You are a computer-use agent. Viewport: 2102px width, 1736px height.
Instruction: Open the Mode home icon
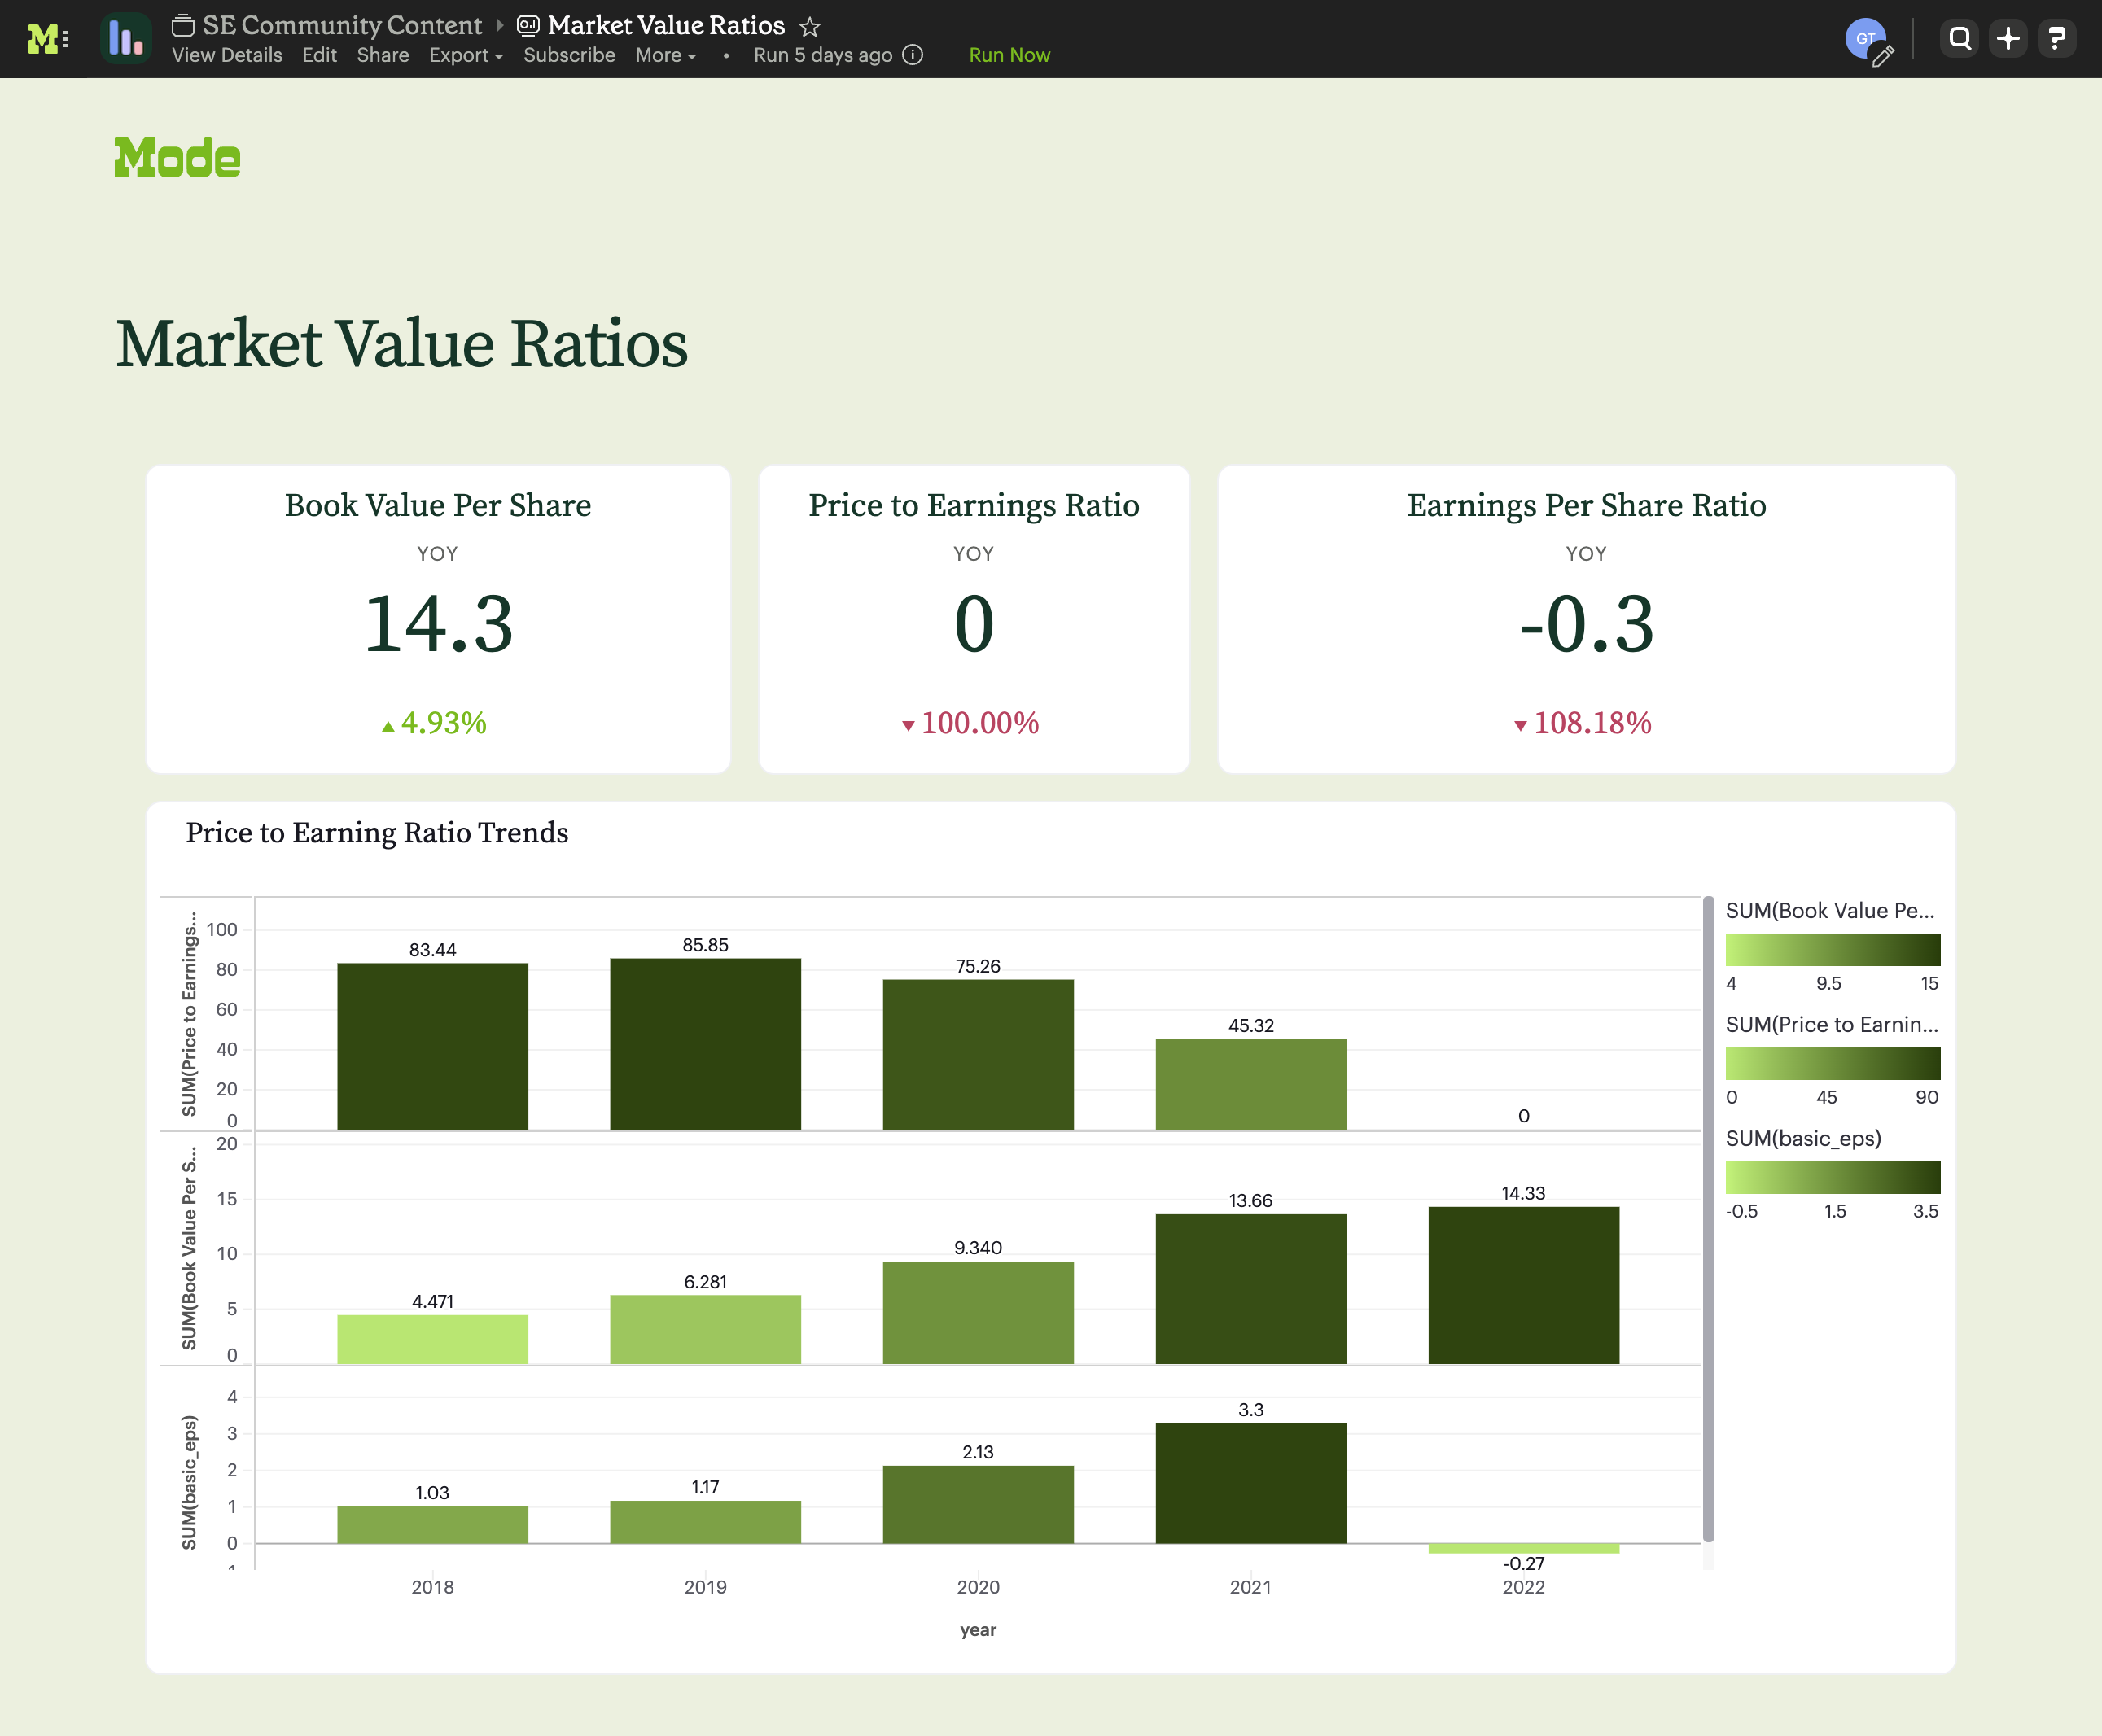click(45, 38)
